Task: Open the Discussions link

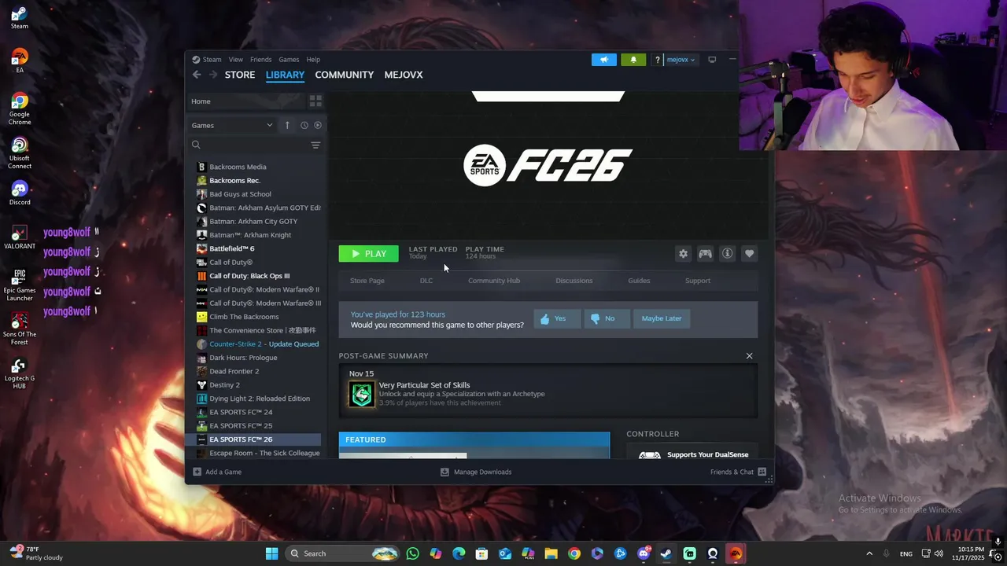Action: pyautogui.click(x=574, y=281)
